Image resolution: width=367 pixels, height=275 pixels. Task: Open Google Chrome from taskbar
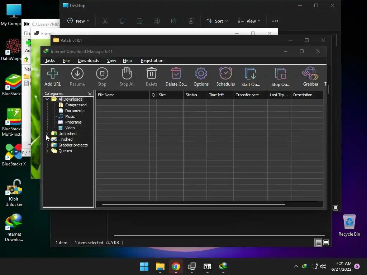[176, 266]
